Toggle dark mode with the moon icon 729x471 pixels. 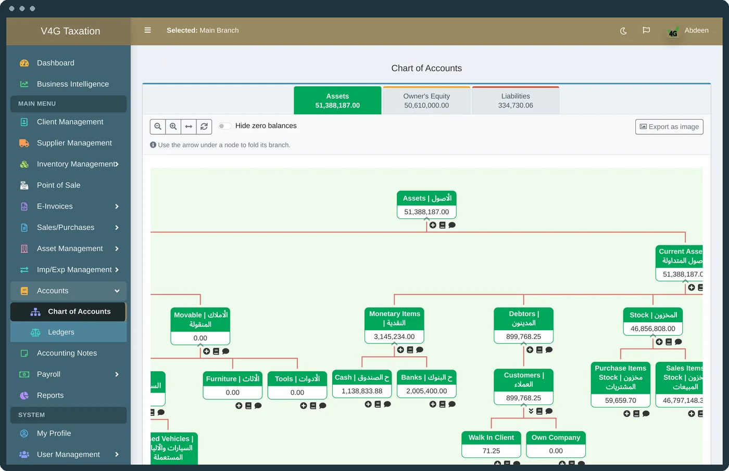pyautogui.click(x=623, y=31)
